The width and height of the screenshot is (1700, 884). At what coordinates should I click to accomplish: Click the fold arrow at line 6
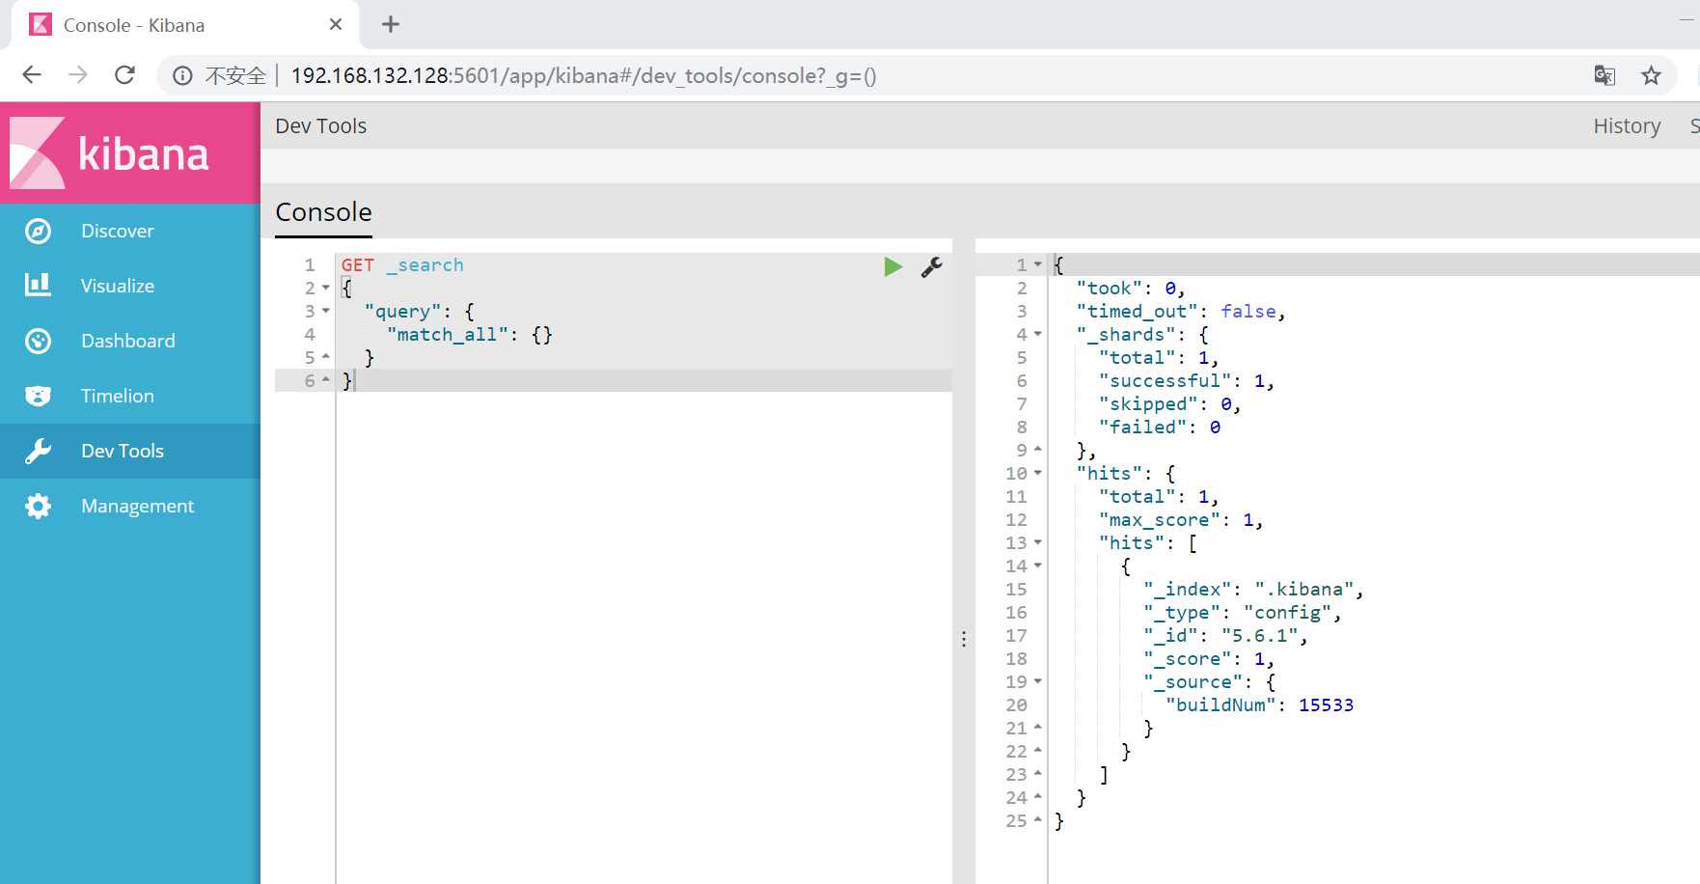[325, 380]
